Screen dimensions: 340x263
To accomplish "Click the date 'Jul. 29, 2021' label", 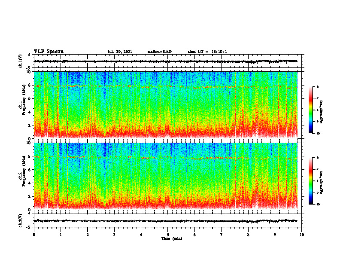I will click(120, 52).
